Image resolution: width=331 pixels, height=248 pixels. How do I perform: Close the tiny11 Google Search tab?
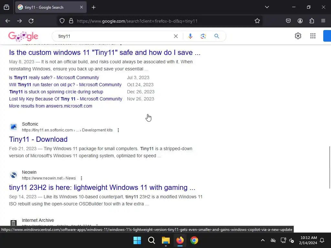pyautogui.click(x=81, y=7)
